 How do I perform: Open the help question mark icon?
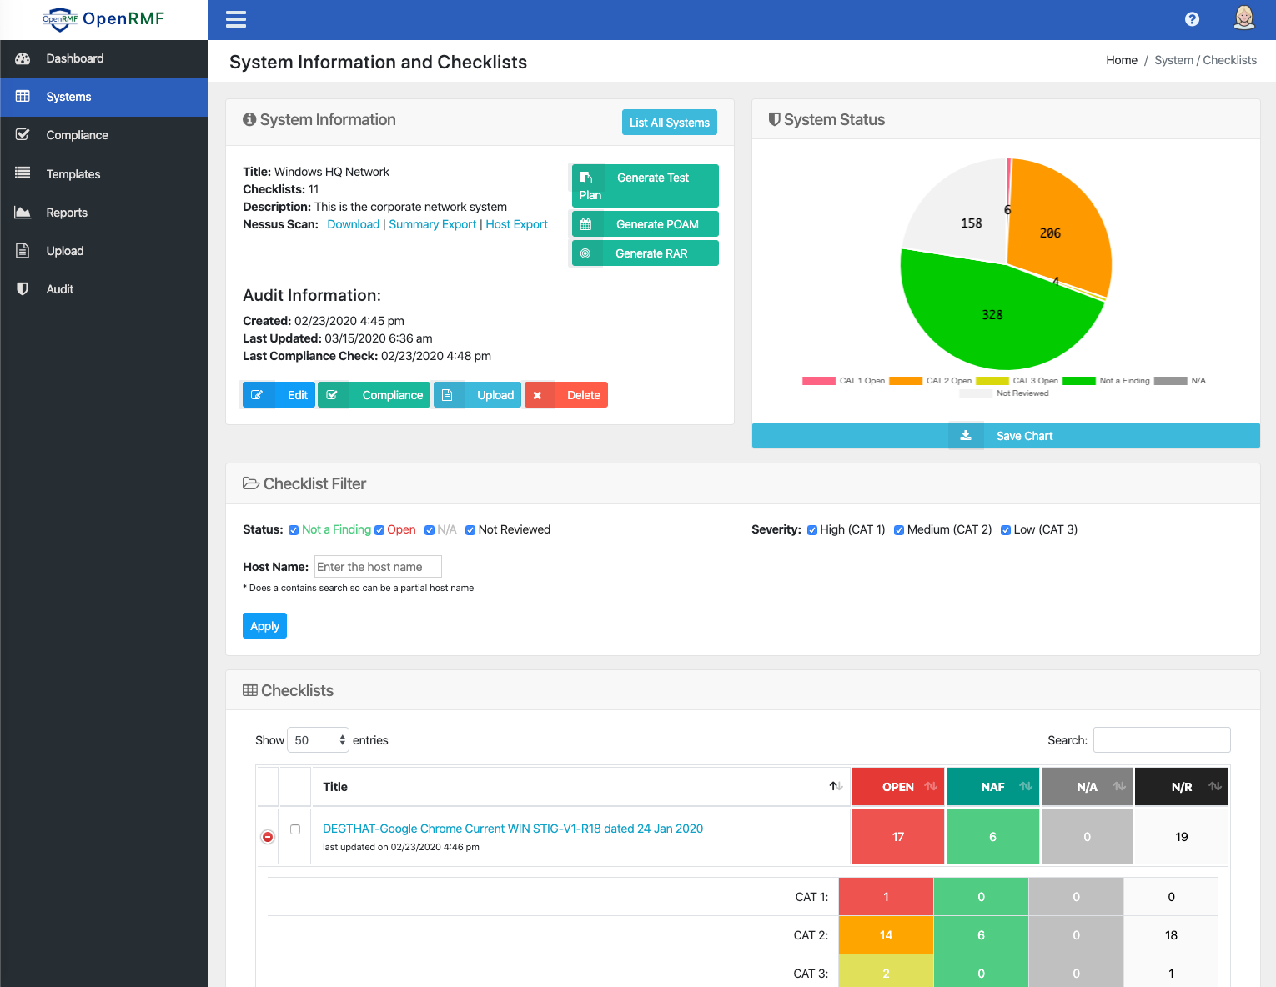pos(1192,19)
